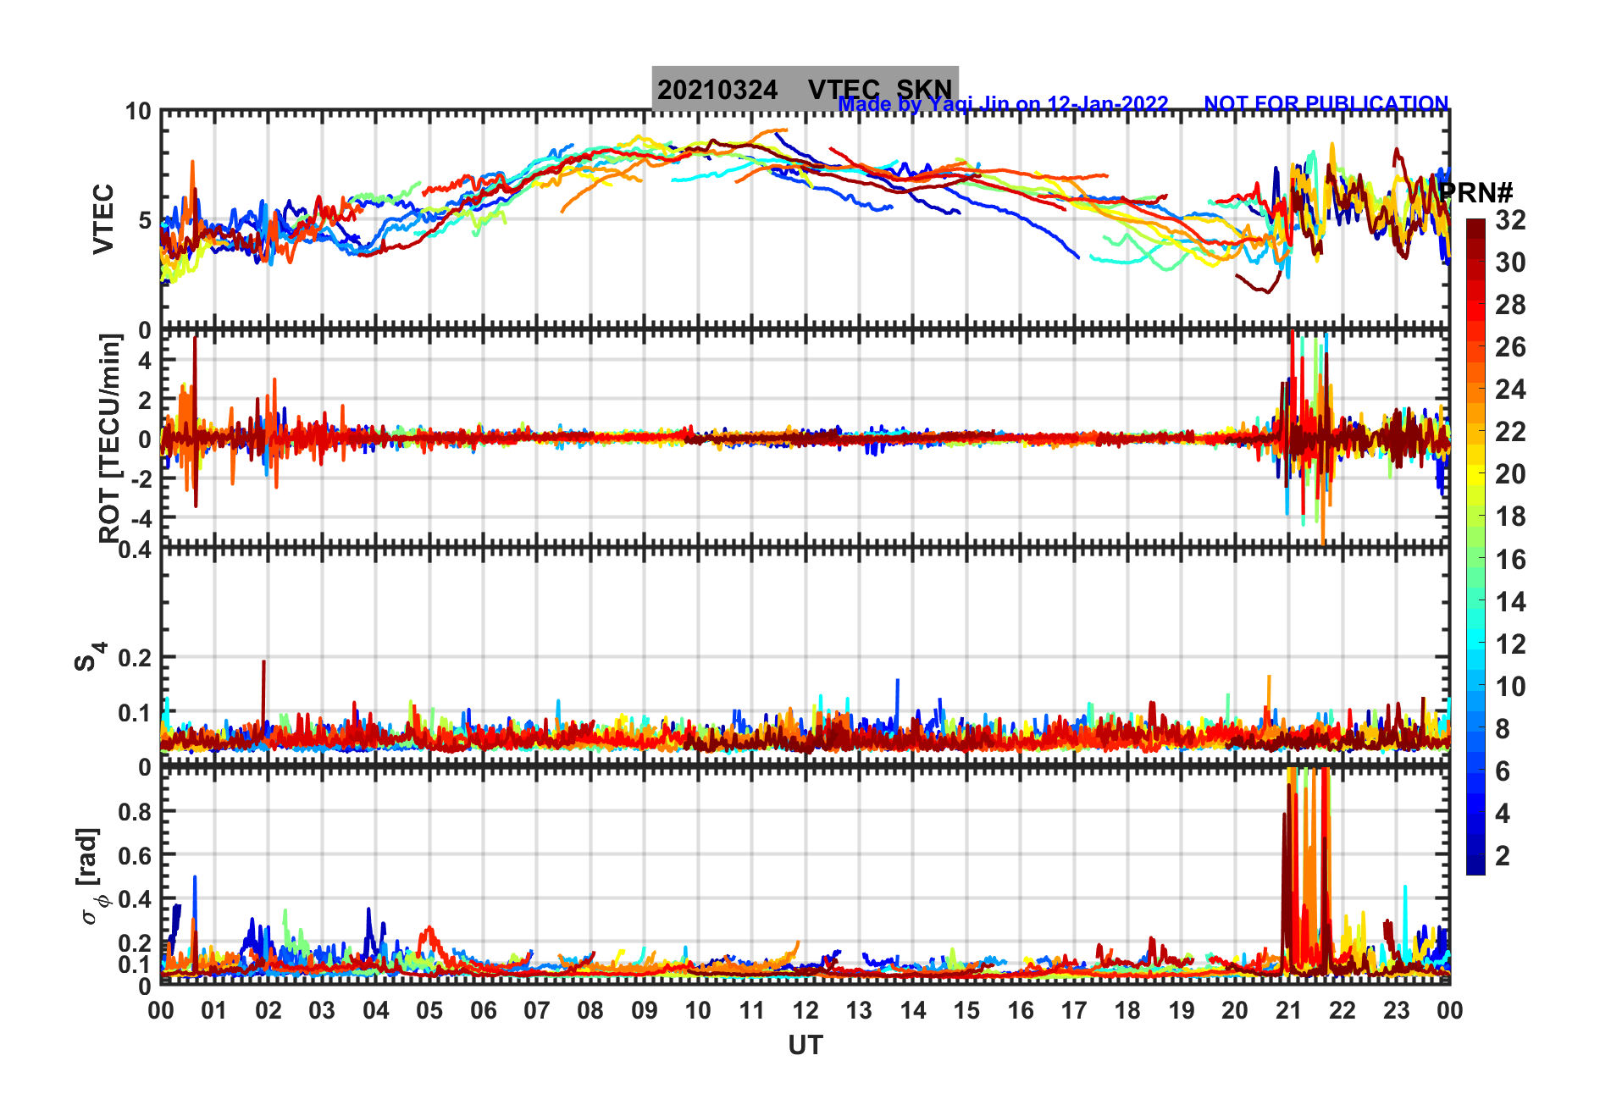Click VTEC axis tick label '5'

tap(144, 220)
